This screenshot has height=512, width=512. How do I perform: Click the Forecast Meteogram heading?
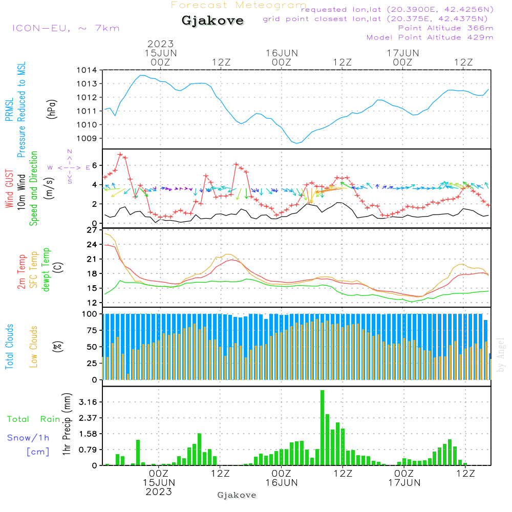point(238,6)
